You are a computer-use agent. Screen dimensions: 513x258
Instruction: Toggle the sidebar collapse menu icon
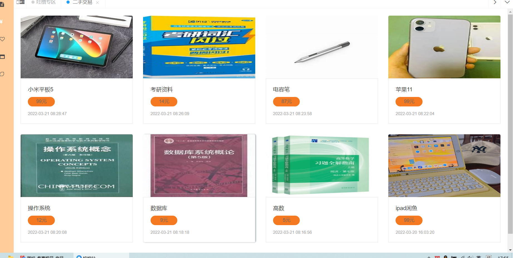(x=21, y=2)
